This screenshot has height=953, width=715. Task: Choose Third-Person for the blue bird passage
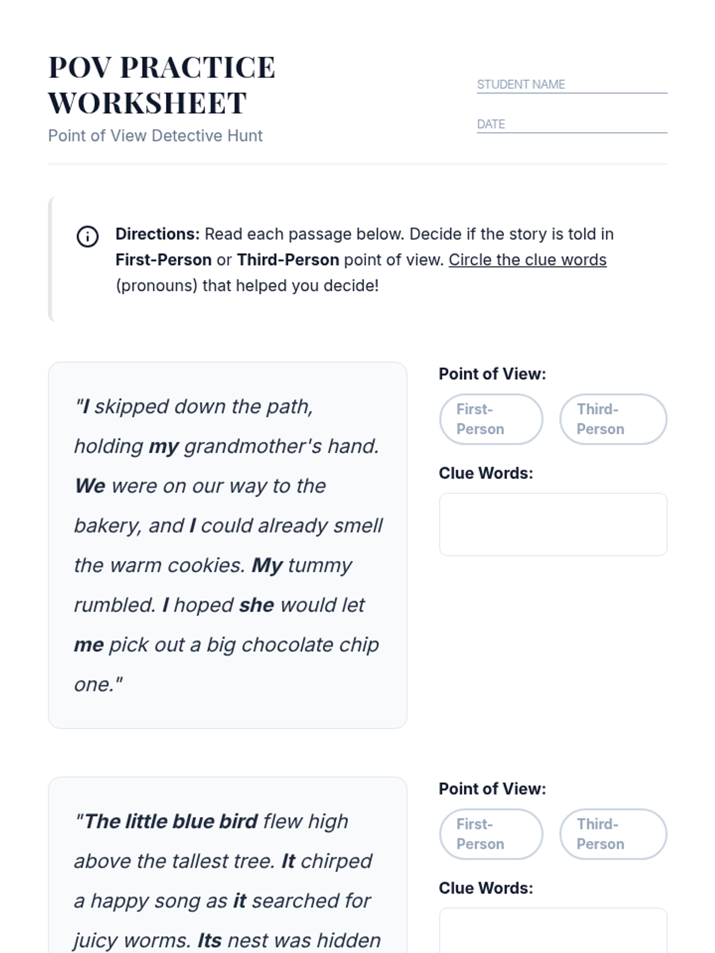[613, 834]
